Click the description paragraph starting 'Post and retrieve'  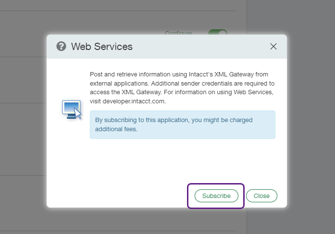pyautogui.click(x=182, y=87)
